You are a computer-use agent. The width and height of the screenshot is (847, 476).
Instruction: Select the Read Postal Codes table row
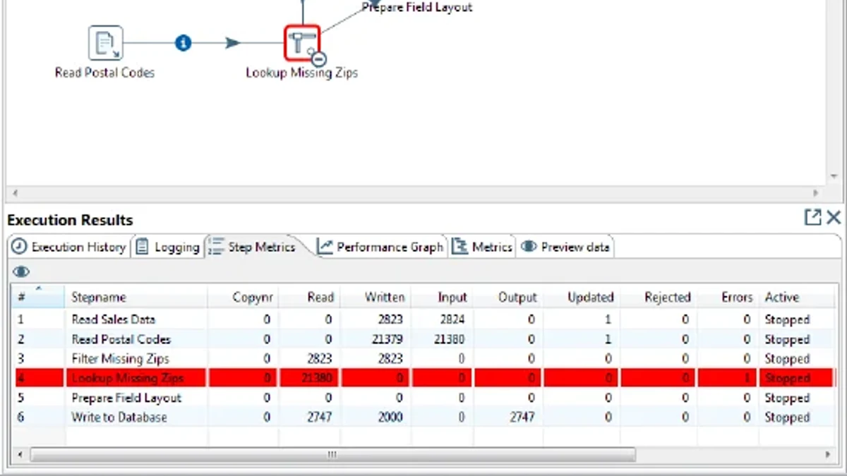tap(423, 339)
